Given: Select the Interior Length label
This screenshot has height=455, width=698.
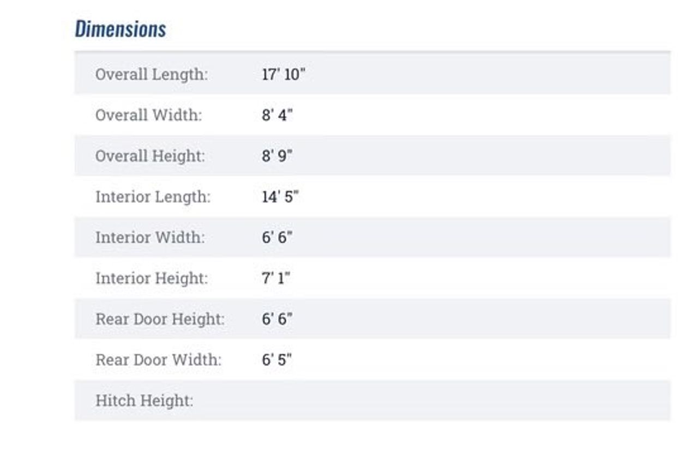Looking at the screenshot, I should (153, 197).
